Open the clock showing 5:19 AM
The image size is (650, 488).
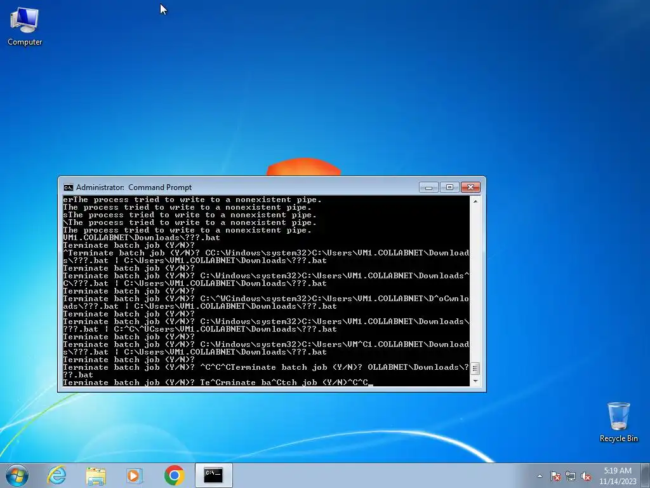[x=618, y=476]
